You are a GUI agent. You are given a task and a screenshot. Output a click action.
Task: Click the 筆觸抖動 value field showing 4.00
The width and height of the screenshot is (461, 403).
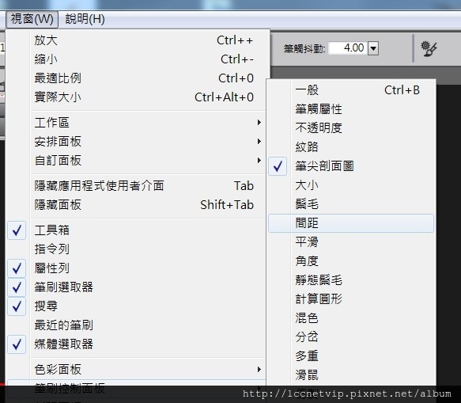pos(348,48)
